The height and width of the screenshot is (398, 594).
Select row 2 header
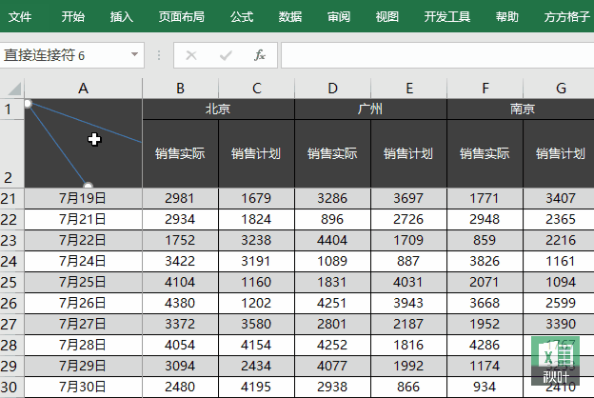(11, 153)
